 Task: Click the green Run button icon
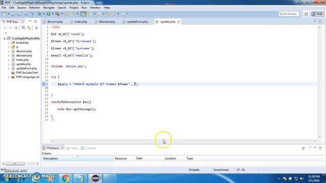pos(48,14)
